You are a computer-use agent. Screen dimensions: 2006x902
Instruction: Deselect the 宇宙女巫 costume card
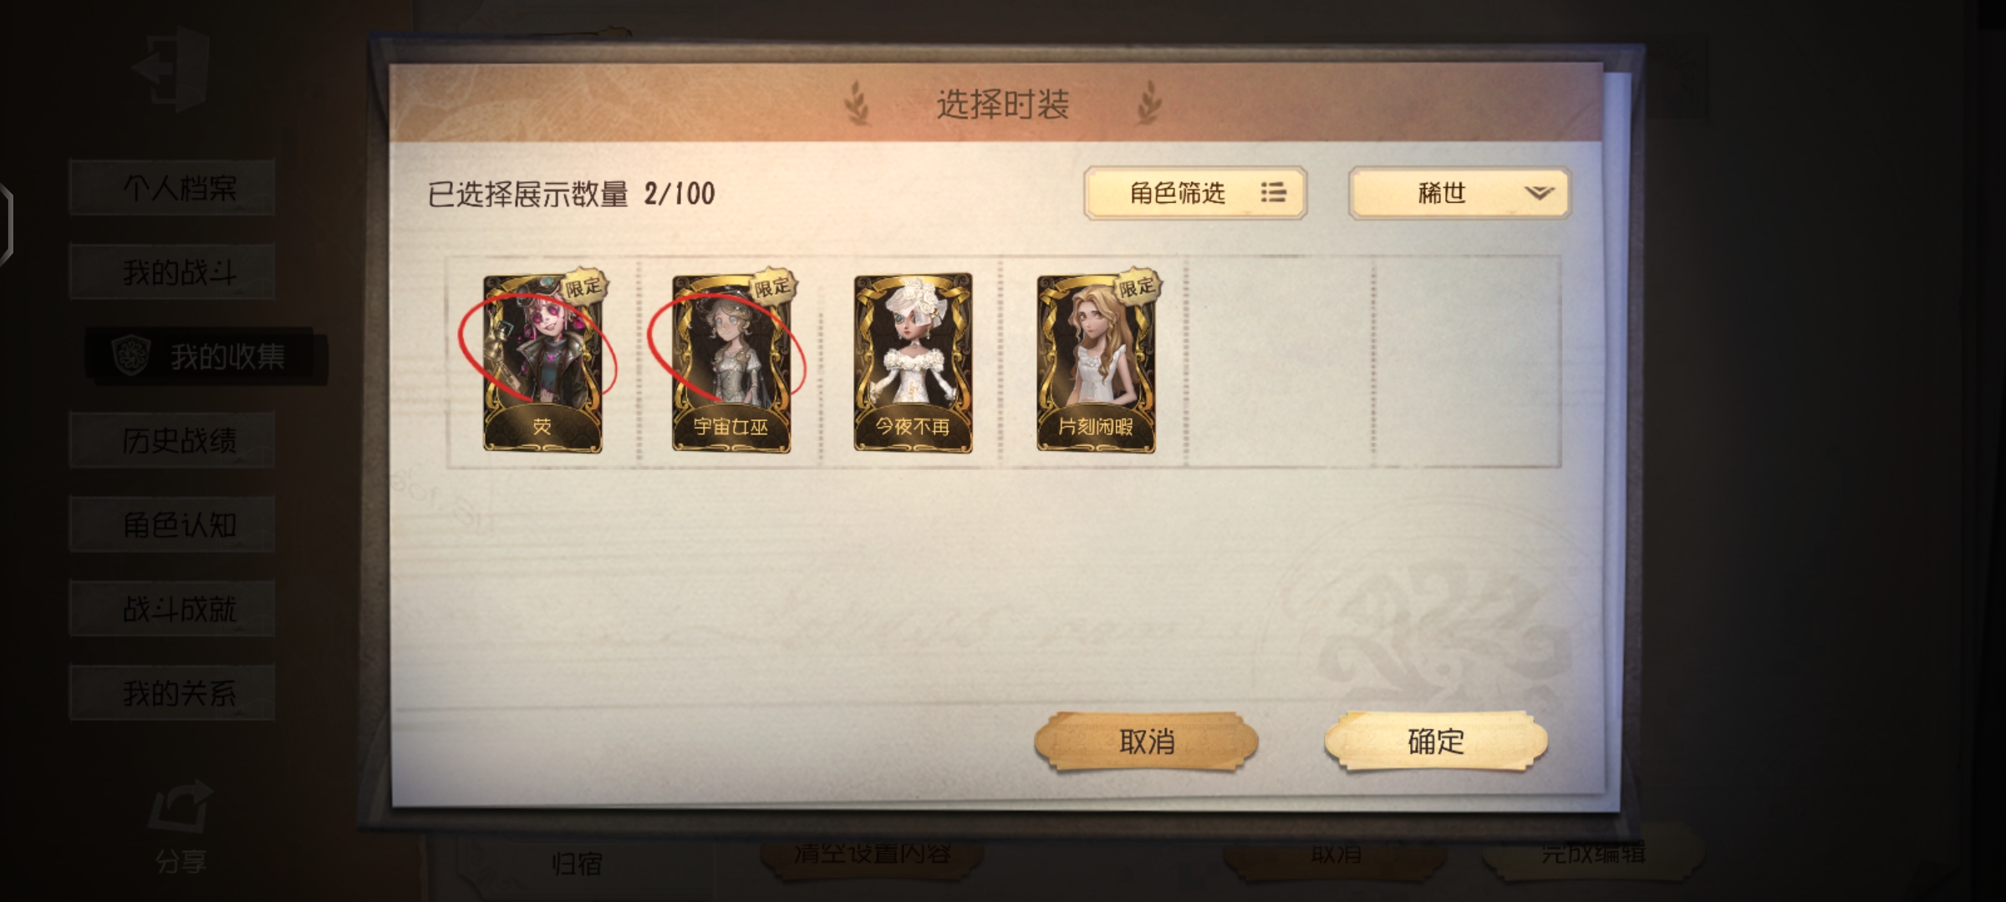[x=731, y=362]
